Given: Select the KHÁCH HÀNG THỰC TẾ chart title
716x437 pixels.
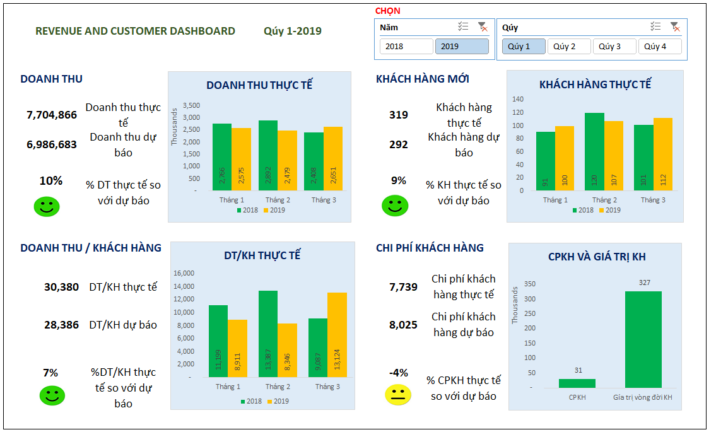Looking at the screenshot, I should (x=595, y=84).
